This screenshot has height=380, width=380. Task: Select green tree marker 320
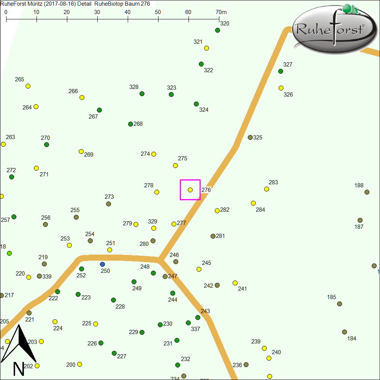click(x=217, y=30)
